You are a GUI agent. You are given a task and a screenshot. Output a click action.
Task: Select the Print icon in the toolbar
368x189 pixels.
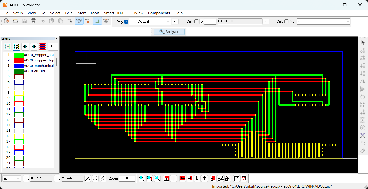(x=33, y=21)
